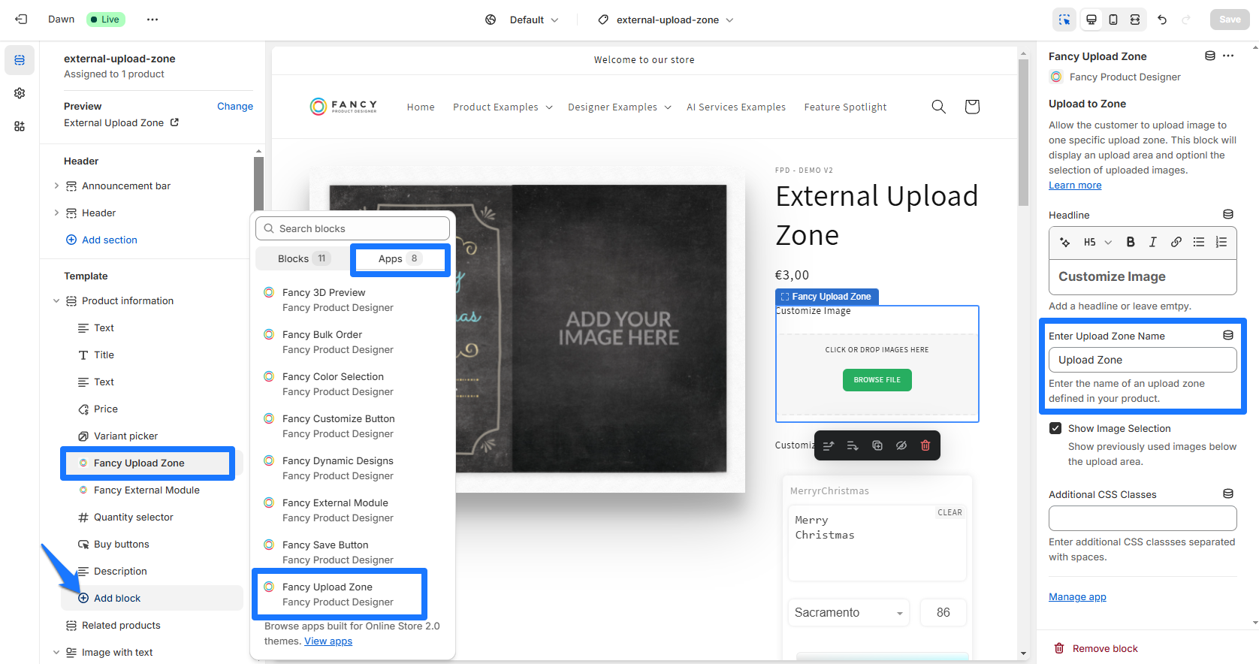Switch to fullscreen preview mode

pos(1135,20)
